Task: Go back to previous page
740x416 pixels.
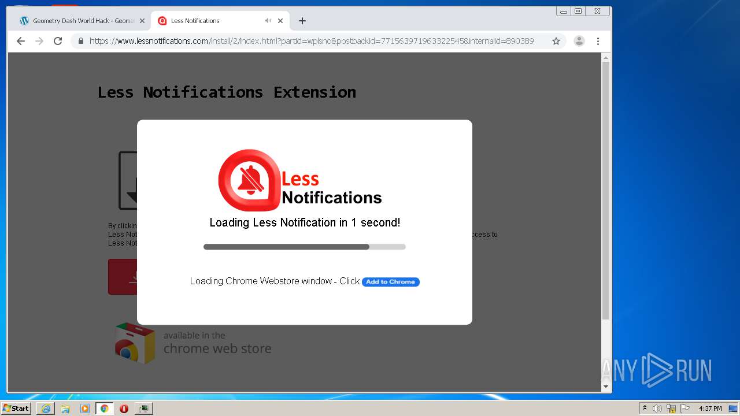Action: pyautogui.click(x=21, y=41)
